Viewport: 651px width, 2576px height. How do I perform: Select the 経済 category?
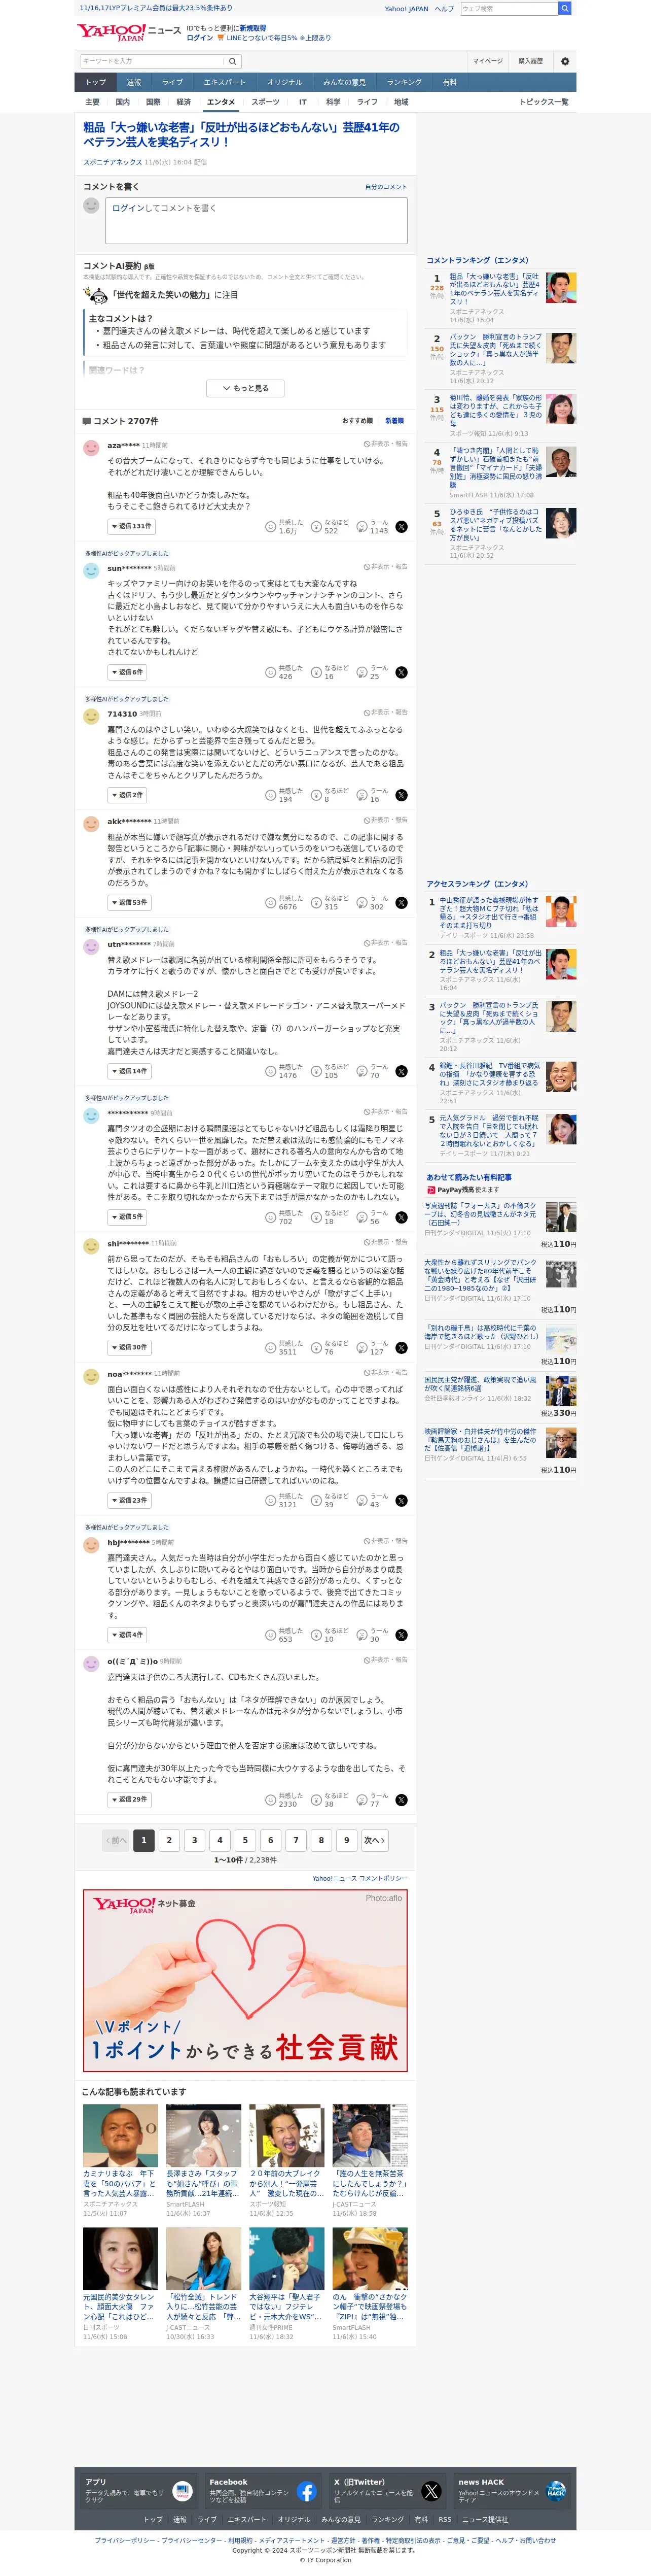(x=184, y=102)
